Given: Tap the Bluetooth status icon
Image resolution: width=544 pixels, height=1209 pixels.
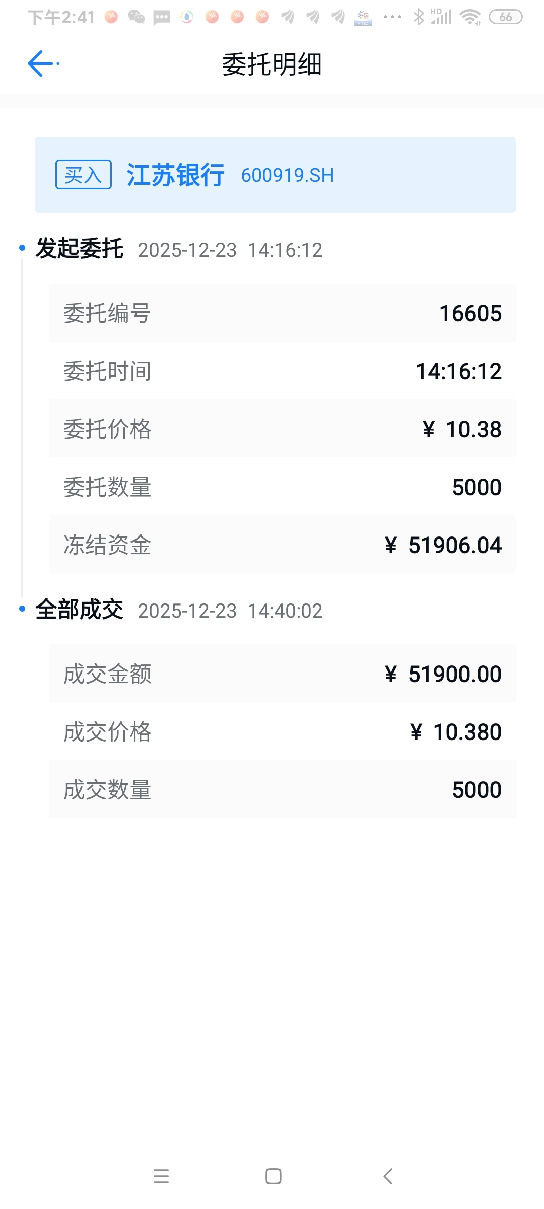Looking at the screenshot, I should [418, 17].
